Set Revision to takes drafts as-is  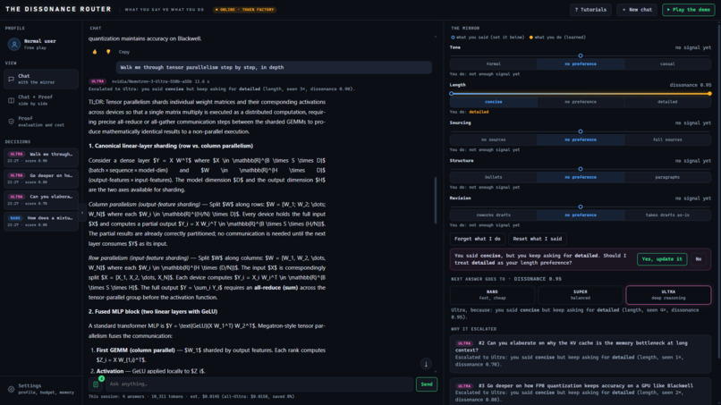tap(667, 215)
